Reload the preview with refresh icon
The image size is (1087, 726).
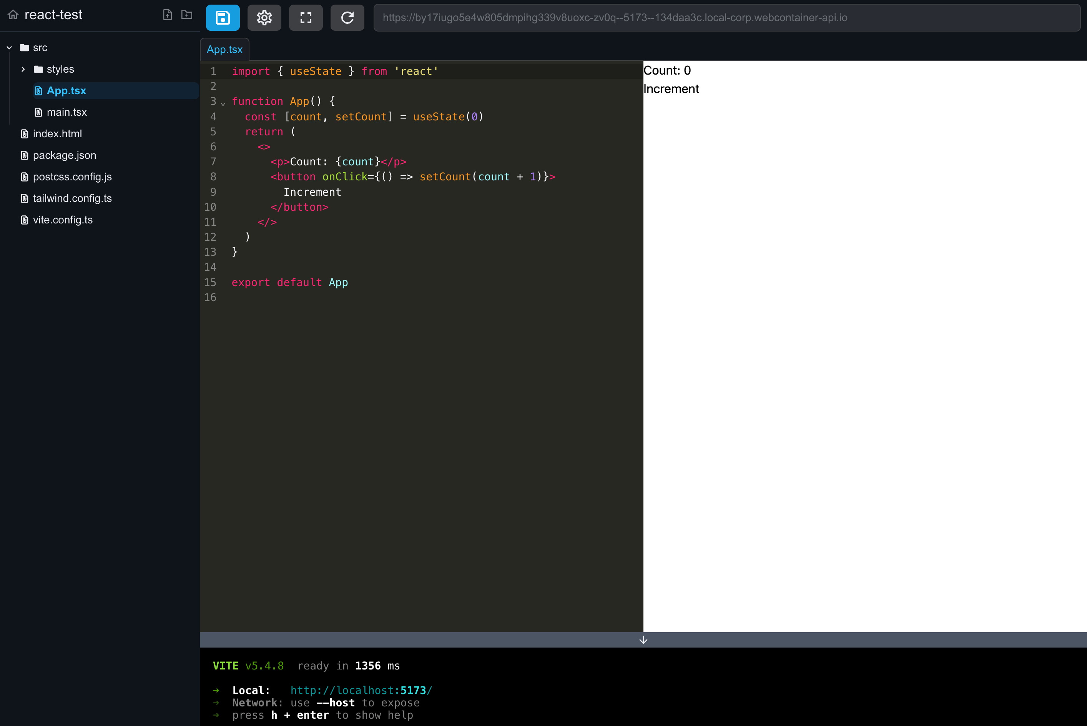(347, 18)
